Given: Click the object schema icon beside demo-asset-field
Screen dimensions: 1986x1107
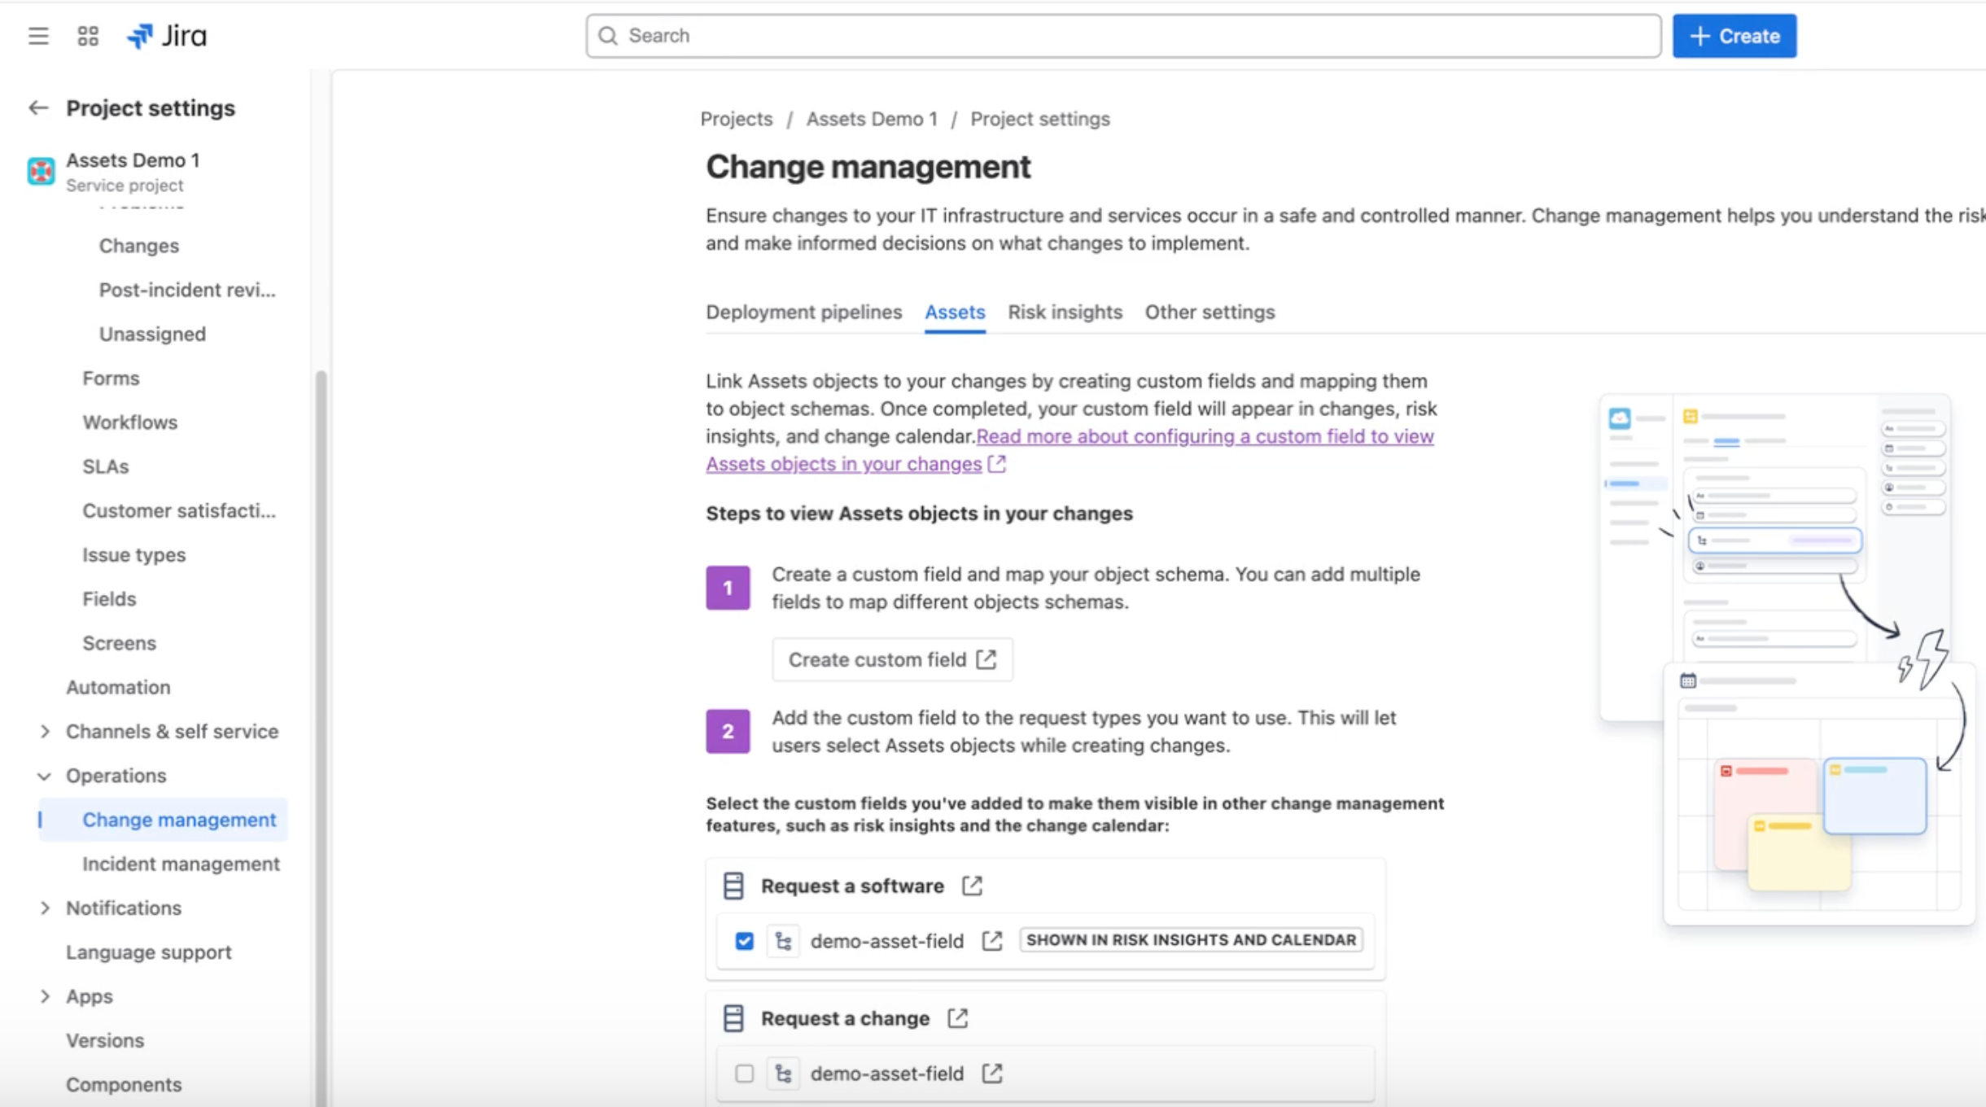Looking at the screenshot, I should (782, 940).
